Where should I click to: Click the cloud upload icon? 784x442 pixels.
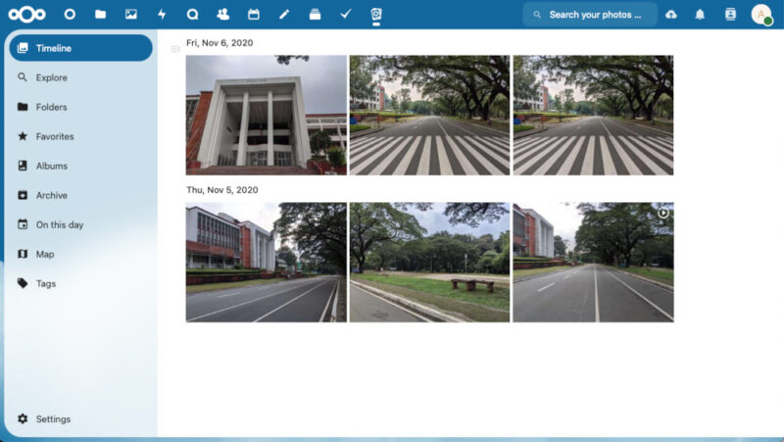click(671, 15)
